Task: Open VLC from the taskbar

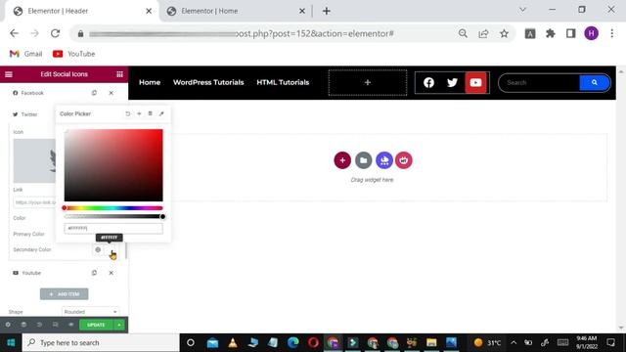Action: 233,343
